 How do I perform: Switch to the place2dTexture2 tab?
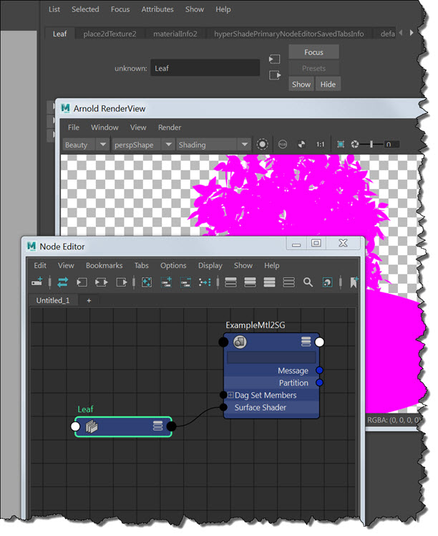click(x=109, y=34)
